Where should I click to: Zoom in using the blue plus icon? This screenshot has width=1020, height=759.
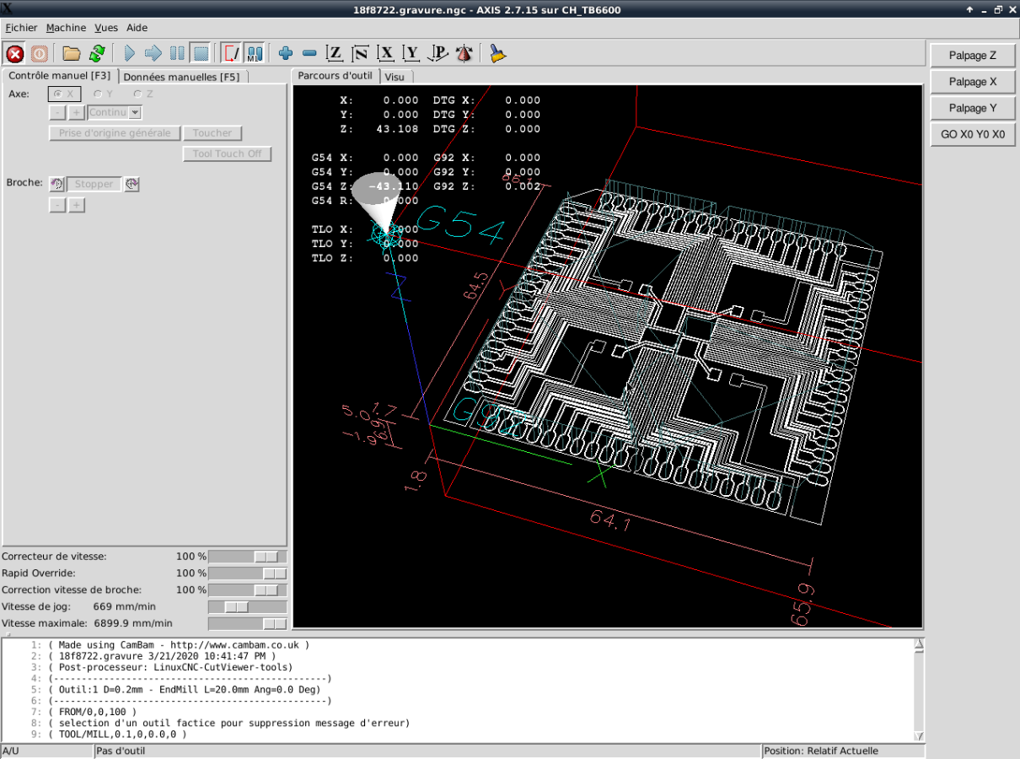click(x=286, y=54)
